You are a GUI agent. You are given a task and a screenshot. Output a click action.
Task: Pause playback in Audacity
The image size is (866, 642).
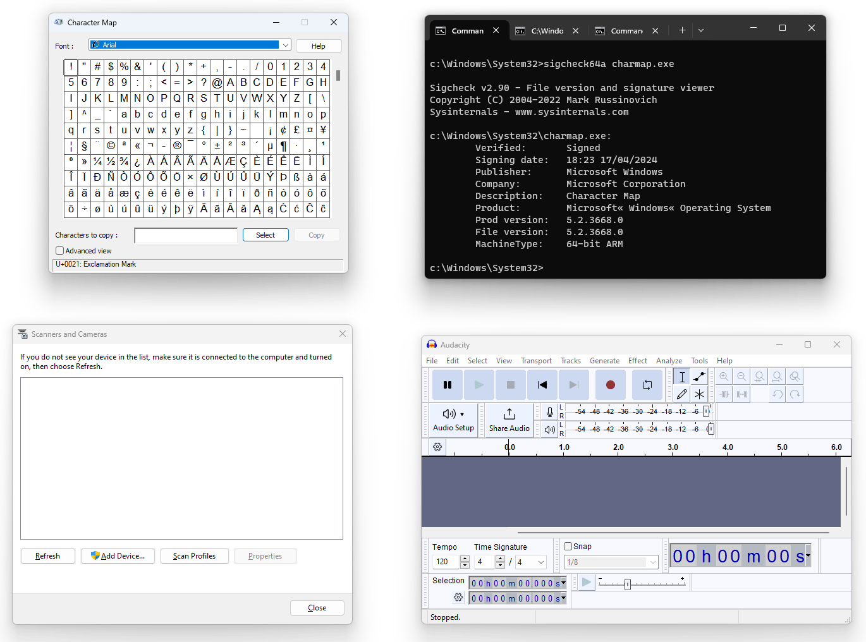click(448, 385)
